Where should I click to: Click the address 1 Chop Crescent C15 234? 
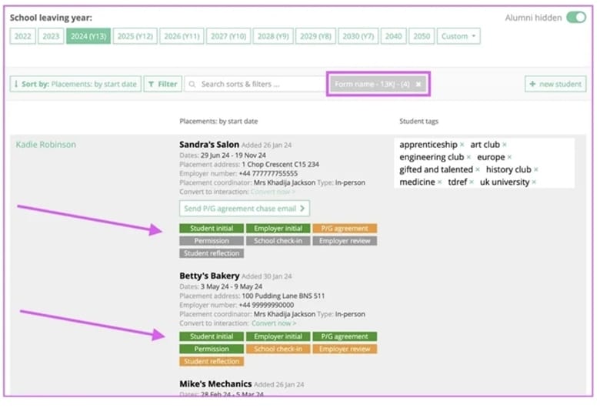coord(280,164)
